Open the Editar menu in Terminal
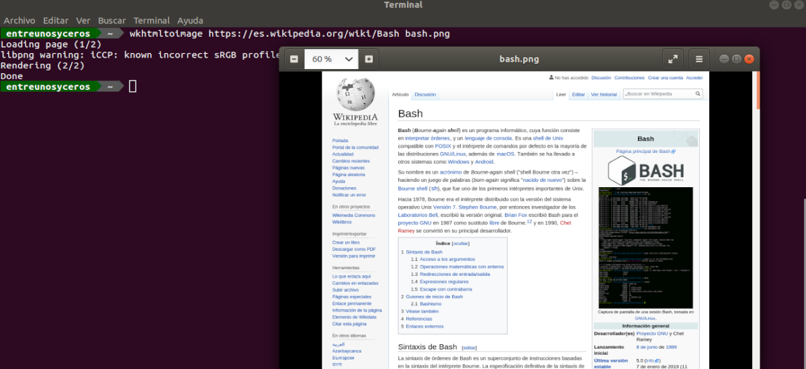The width and height of the screenshot is (806, 369). [x=55, y=21]
